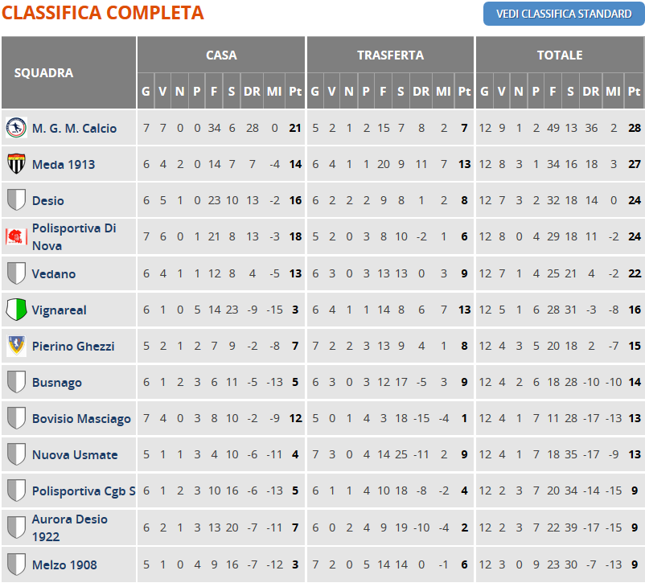This screenshot has width=645, height=587.
Task: Click the Vedano grey shield icon
Action: pos(16,273)
